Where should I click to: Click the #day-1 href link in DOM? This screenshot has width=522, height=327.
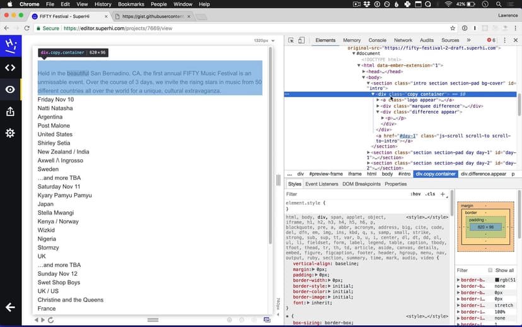pos(407,135)
